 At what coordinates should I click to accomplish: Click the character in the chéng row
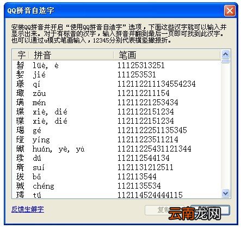20,186
